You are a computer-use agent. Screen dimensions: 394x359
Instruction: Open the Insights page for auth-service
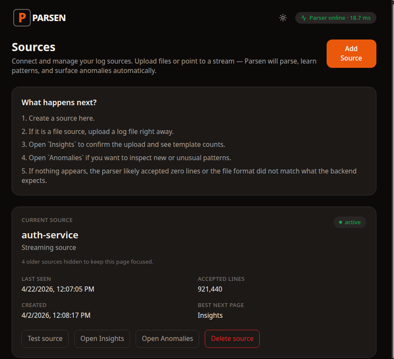[x=102, y=338]
